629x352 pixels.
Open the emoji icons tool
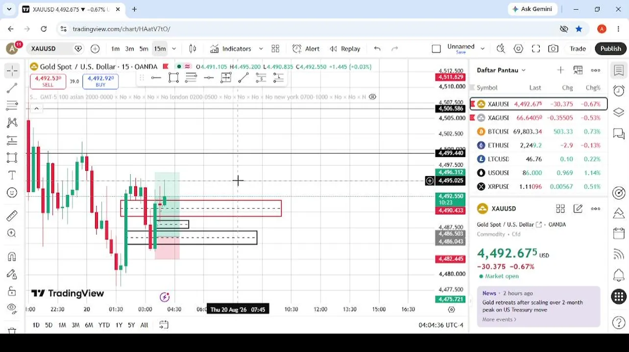(x=12, y=193)
